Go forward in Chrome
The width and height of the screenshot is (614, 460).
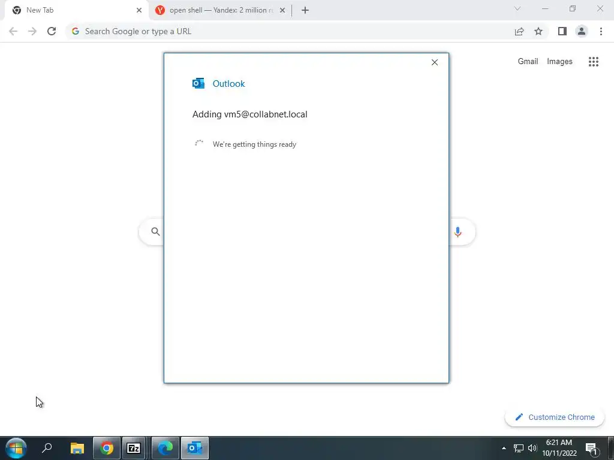point(32,31)
